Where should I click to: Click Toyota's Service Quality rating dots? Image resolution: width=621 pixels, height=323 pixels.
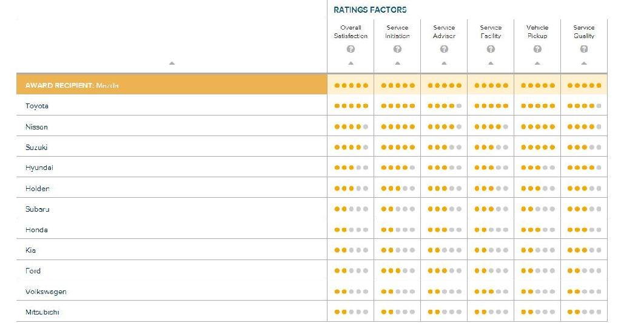pos(584,106)
